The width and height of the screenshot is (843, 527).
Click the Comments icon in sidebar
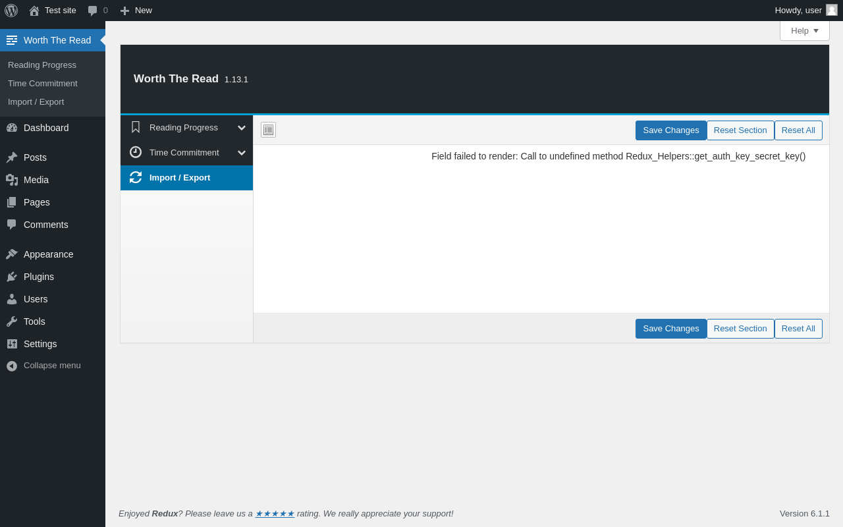point(12,225)
